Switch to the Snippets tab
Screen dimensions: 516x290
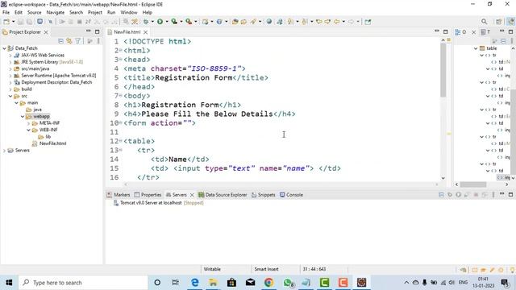coord(264,195)
